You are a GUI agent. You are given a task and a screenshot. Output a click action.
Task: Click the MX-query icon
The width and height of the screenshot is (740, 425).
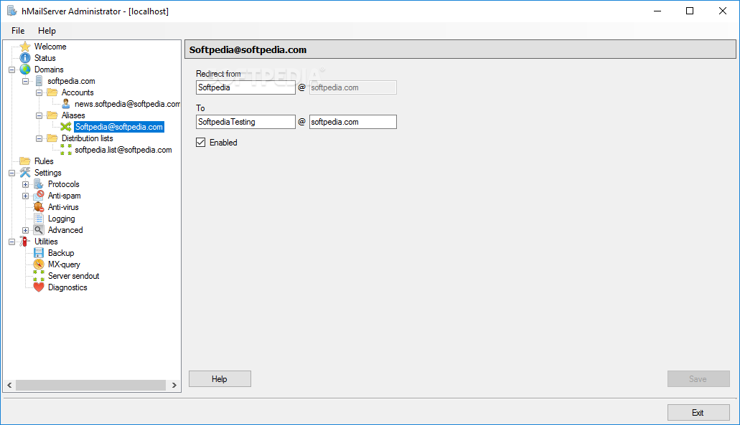coord(39,264)
